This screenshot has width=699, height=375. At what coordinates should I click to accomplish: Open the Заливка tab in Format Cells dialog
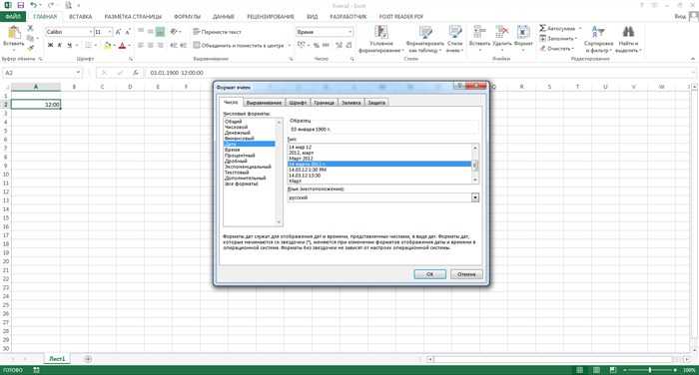pyautogui.click(x=351, y=103)
